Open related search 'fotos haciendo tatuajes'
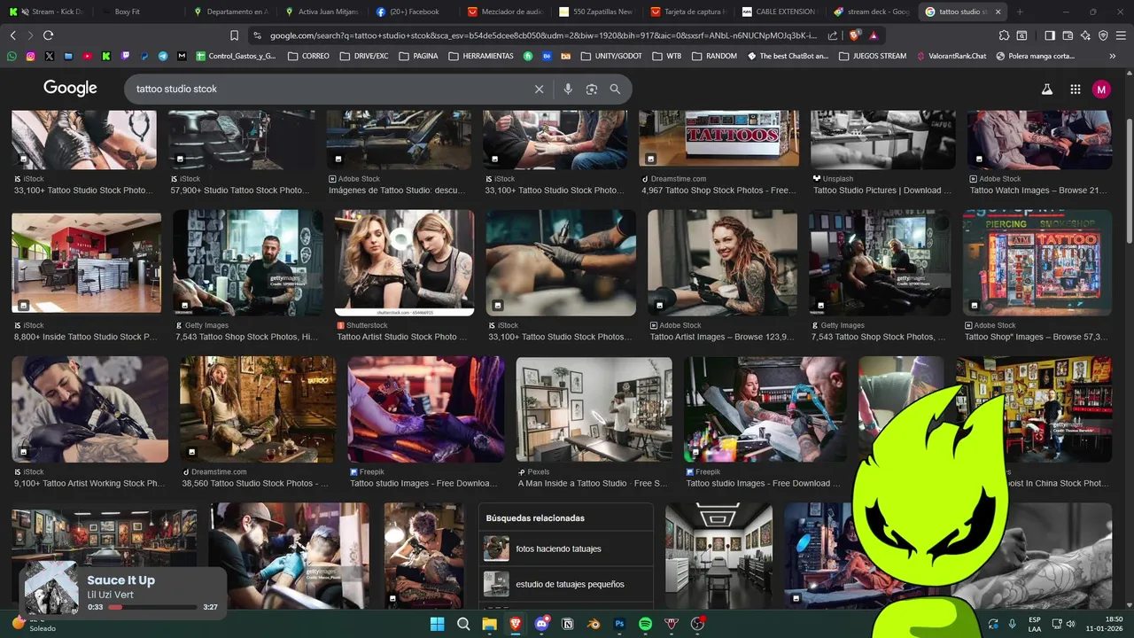The height and width of the screenshot is (638, 1134). tap(566, 549)
